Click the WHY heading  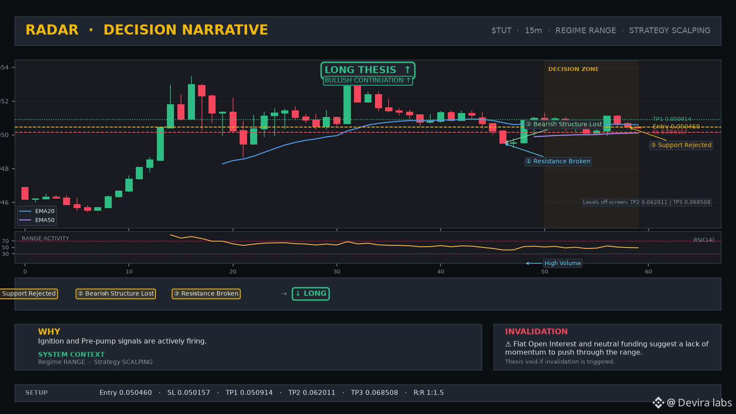[x=49, y=332]
